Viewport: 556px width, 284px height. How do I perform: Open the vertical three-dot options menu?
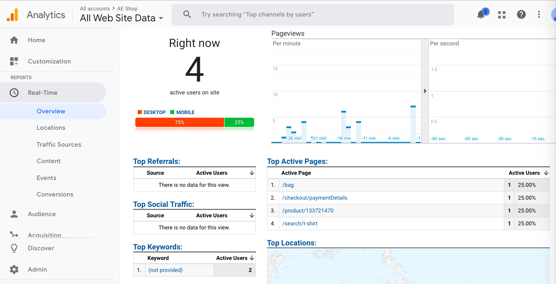pyautogui.click(x=539, y=14)
